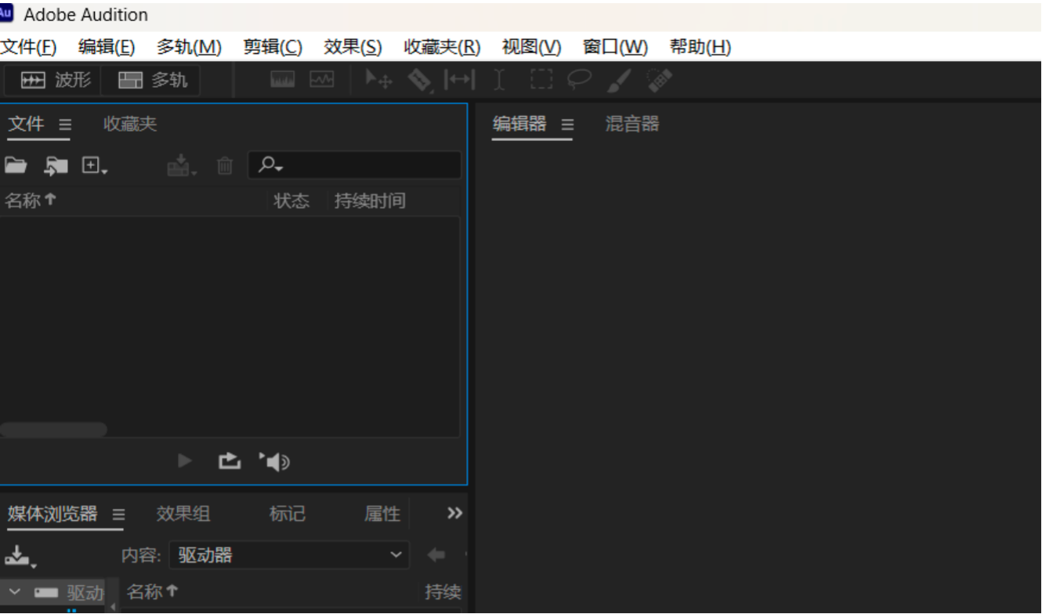Select the Move tool
Image resolution: width=1042 pixels, height=614 pixels.
[379, 80]
